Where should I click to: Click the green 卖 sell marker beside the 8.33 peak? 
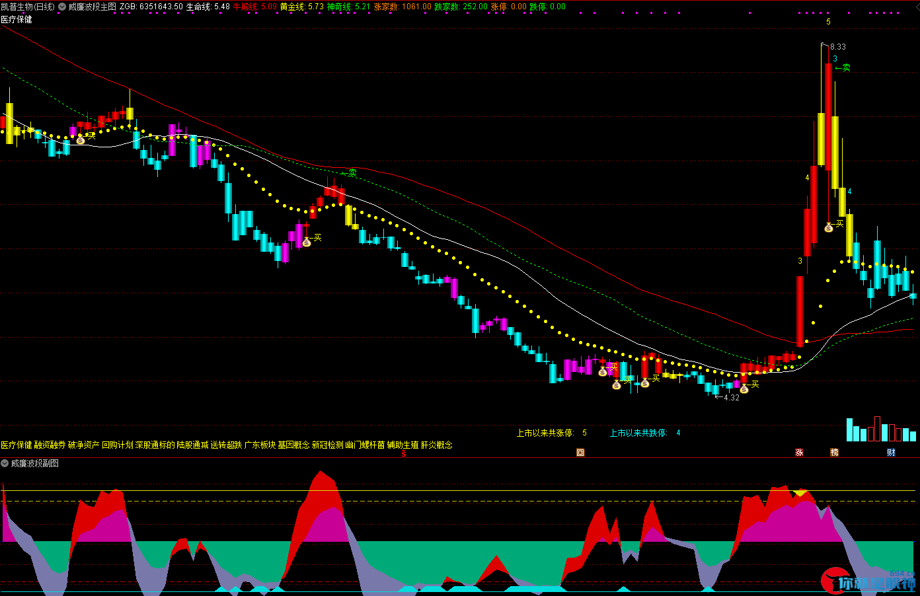843,67
